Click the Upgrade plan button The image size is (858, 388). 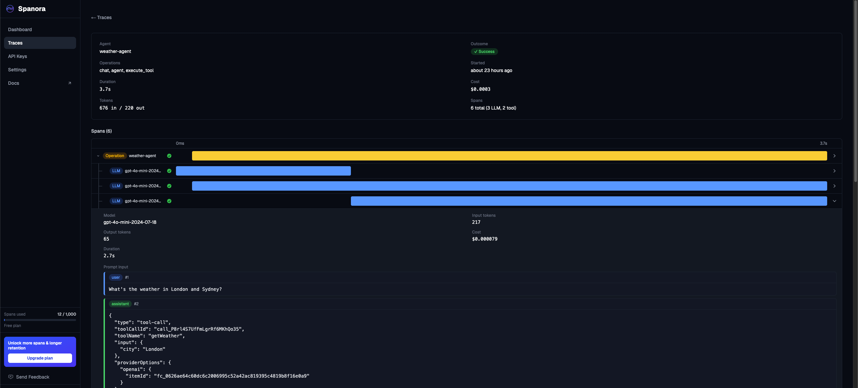click(x=40, y=358)
